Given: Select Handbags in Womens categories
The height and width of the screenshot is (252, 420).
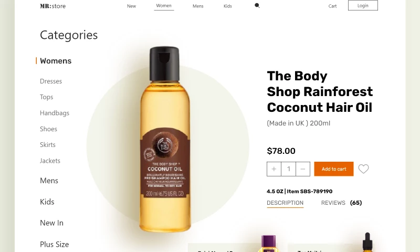Looking at the screenshot, I should [x=55, y=113].
